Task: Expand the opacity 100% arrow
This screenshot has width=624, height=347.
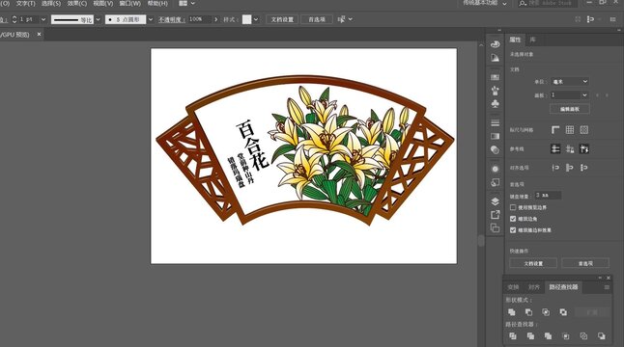Action: (216, 19)
